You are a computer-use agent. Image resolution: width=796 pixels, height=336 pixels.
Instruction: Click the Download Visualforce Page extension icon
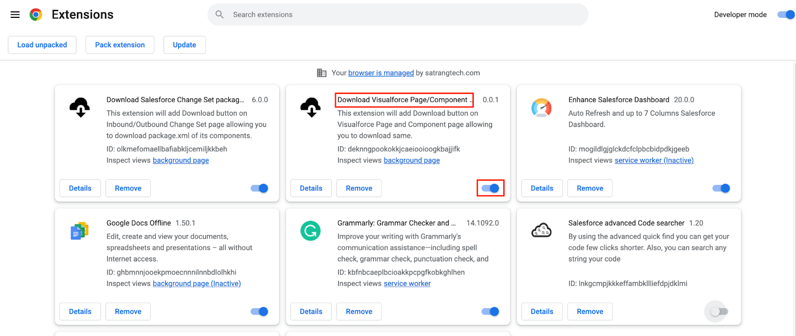(x=310, y=107)
